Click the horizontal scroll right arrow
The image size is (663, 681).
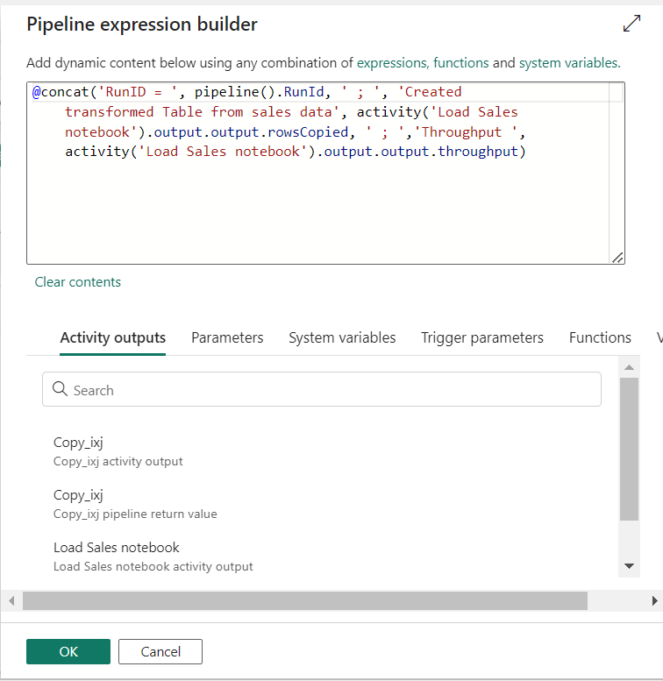654,600
